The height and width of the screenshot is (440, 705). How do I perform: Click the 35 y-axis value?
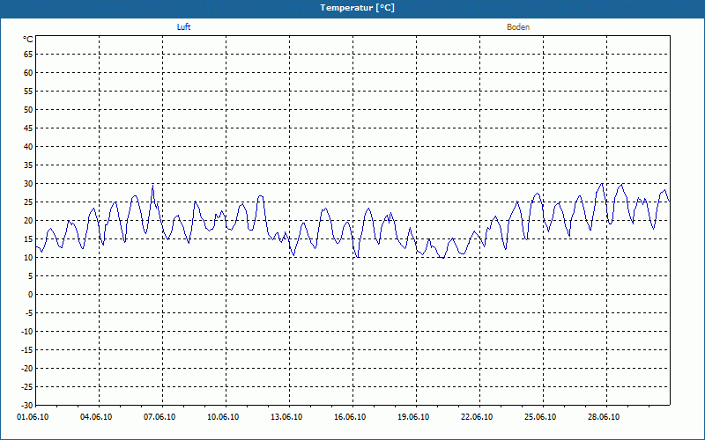(28, 165)
